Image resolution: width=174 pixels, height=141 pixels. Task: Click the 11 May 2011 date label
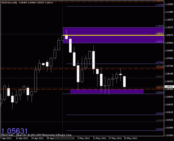pyautogui.click(x=100, y=138)
